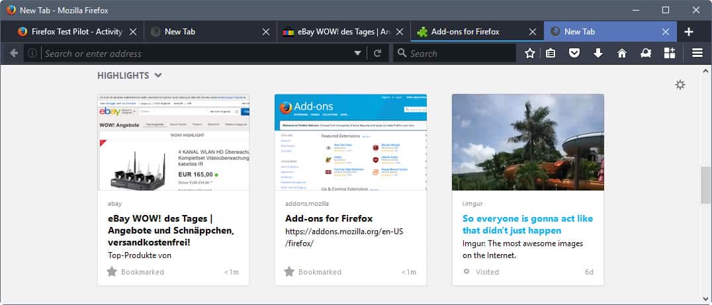
Task: Switch to the eBay WOW! des Tages tab
Action: coord(343,32)
